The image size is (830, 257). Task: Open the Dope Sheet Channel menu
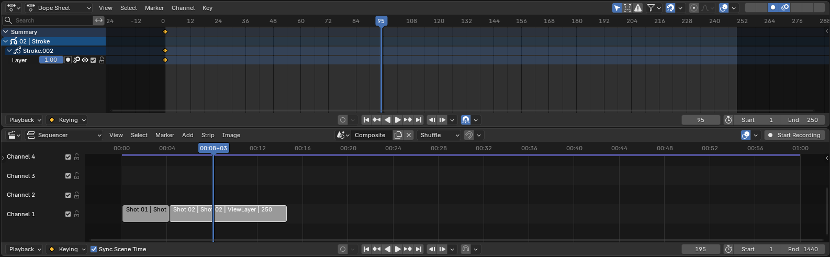(x=183, y=8)
